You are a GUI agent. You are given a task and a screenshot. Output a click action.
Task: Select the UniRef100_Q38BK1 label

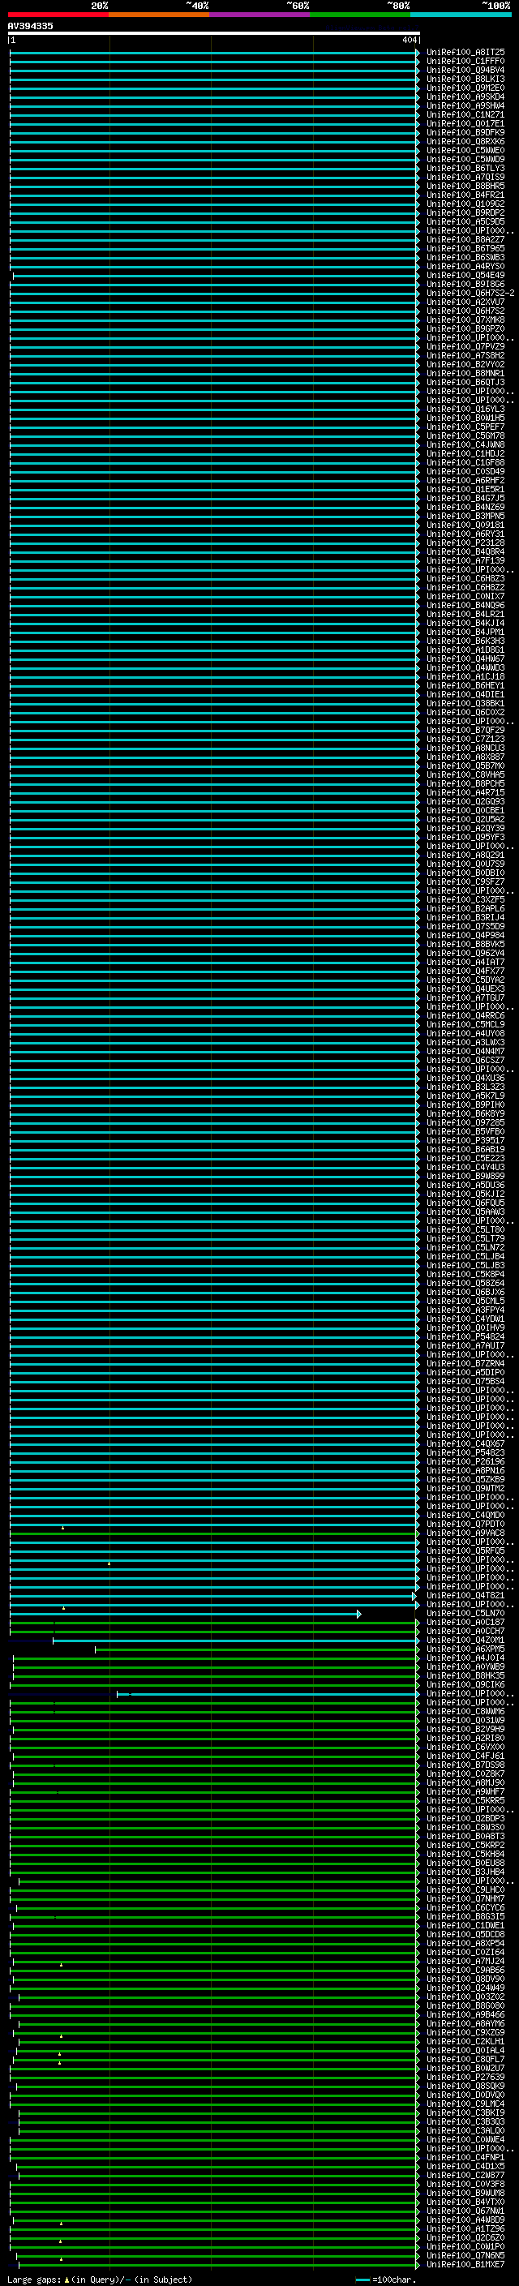point(465,704)
